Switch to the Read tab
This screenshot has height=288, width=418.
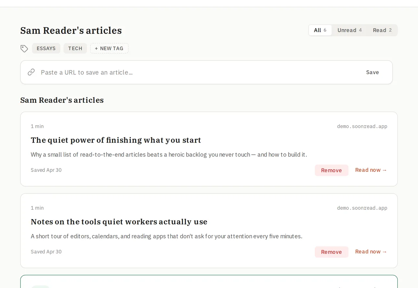click(x=382, y=30)
